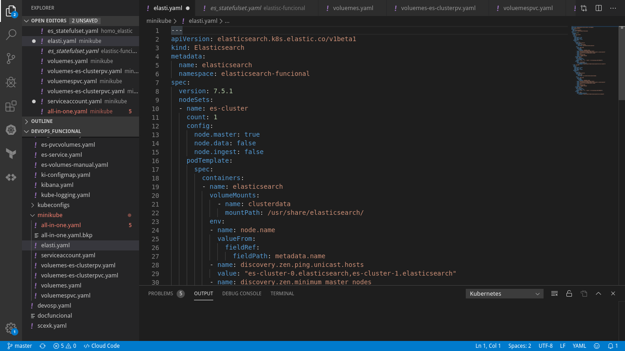Screen dimensions: 625x351
Task: Split the editor to the right
Action: tap(598, 8)
